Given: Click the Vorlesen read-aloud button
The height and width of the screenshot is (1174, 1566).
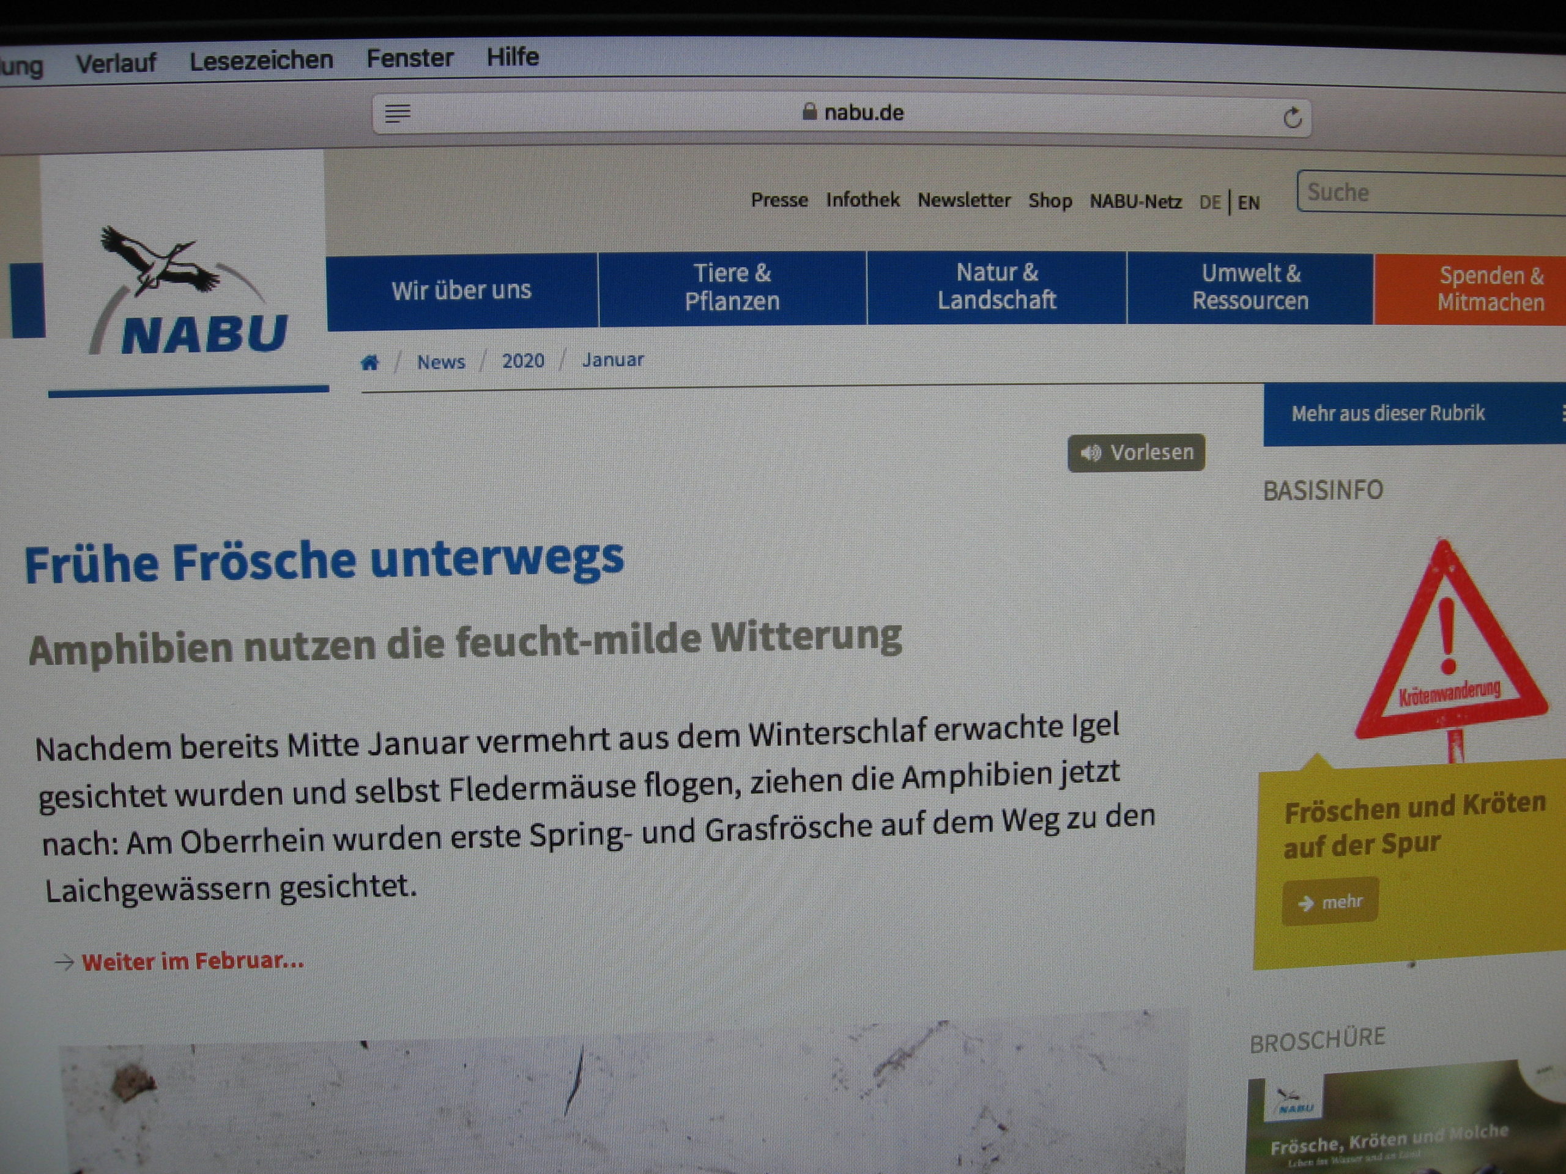Looking at the screenshot, I should click(x=1137, y=453).
